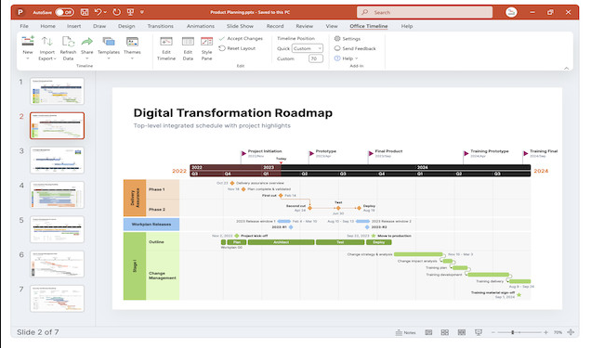This screenshot has width=591, height=348.
Task: Click the Save icon in title bar
Action: pyautogui.click(x=85, y=12)
